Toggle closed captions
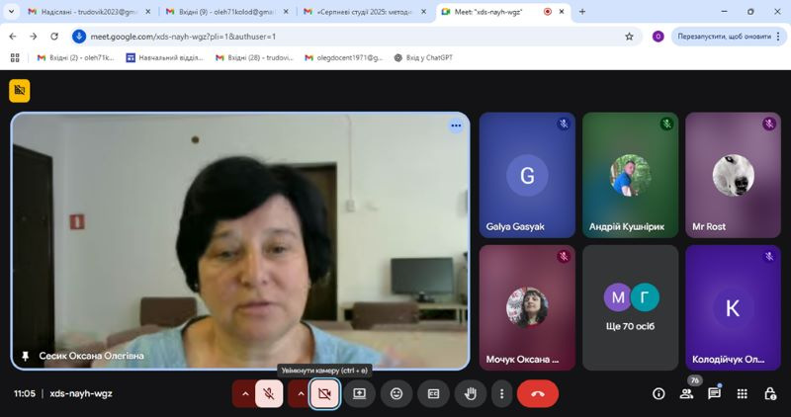This screenshot has width=791, height=417. (x=433, y=394)
